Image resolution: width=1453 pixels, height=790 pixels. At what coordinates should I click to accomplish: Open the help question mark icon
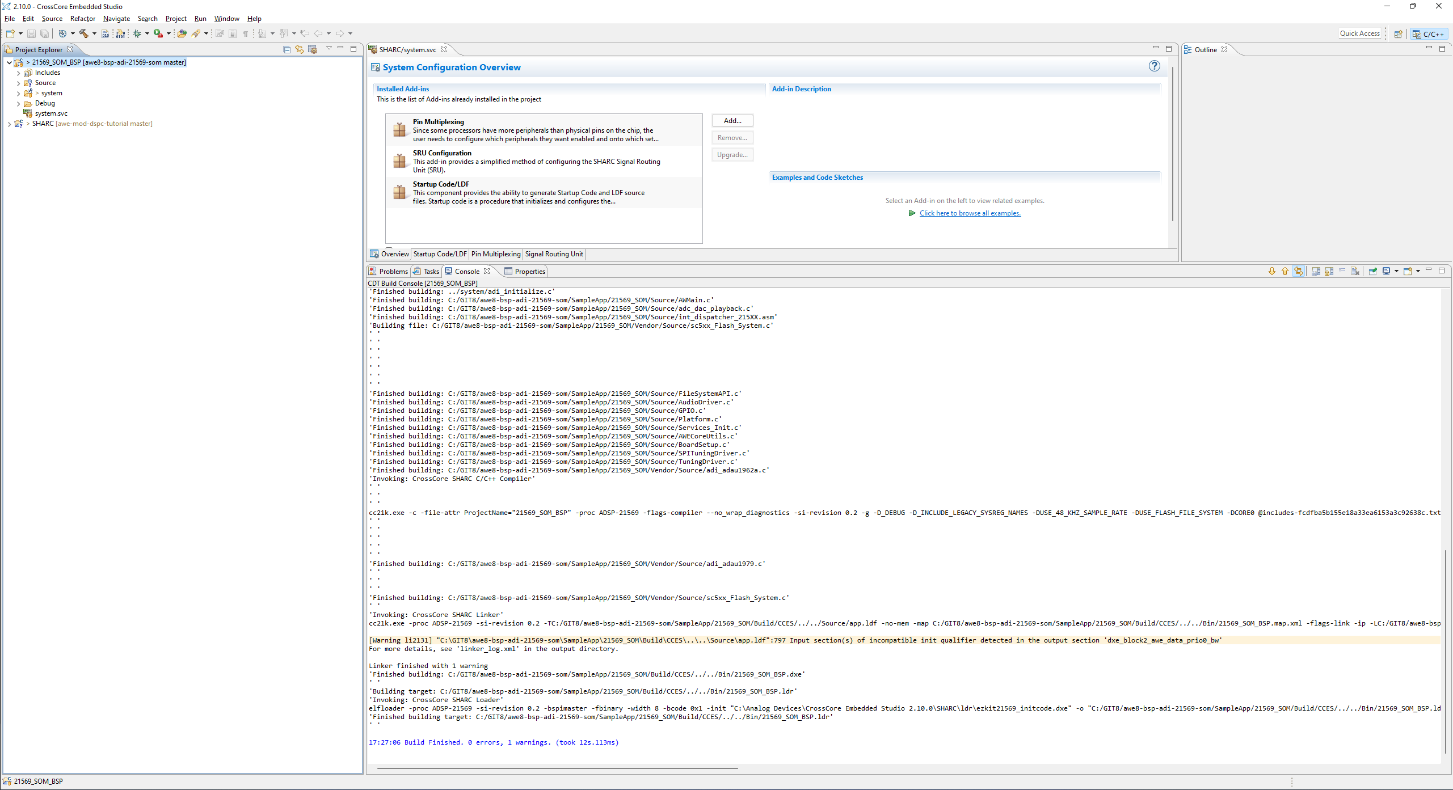pyautogui.click(x=1154, y=66)
